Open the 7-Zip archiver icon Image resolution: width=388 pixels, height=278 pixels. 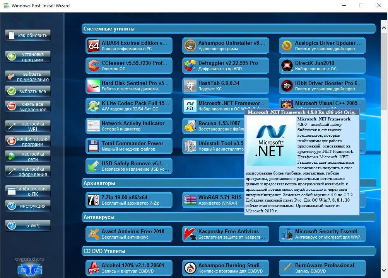93,200
